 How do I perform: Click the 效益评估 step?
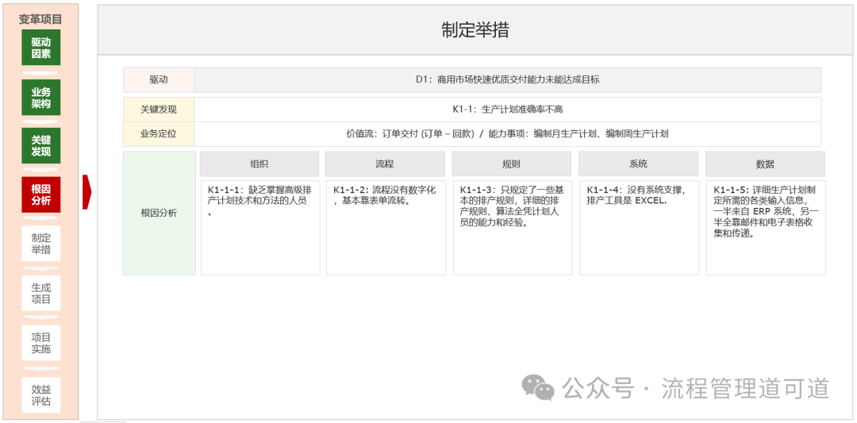click(x=41, y=394)
